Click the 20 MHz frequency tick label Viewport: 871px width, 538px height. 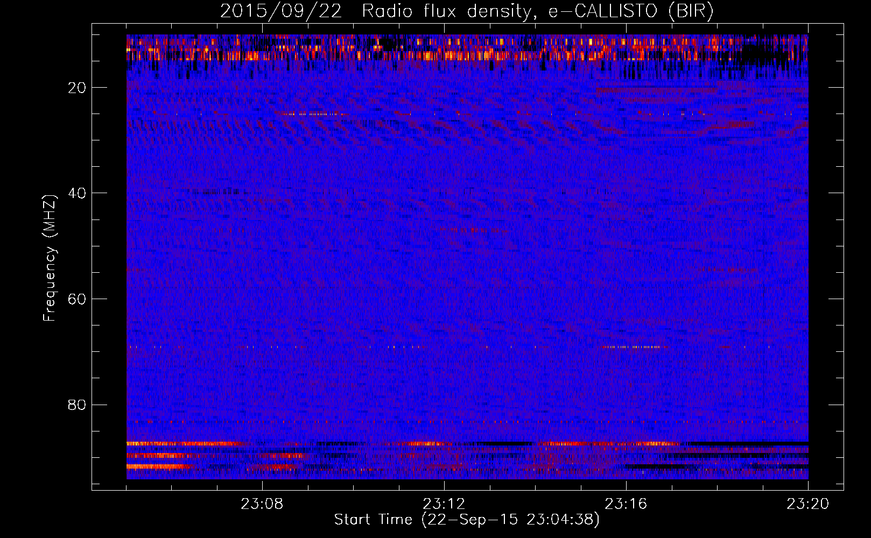(x=77, y=88)
